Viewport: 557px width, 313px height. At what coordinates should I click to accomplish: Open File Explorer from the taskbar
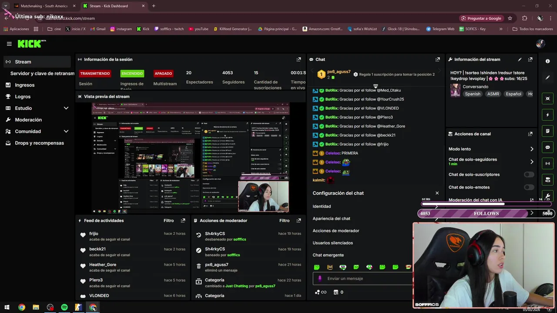coord(36,307)
